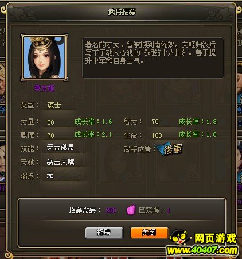The width and height of the screenshot is (242, 259).
Task: Click the 招聘 recruit button
Action: [x=104, y=233]
